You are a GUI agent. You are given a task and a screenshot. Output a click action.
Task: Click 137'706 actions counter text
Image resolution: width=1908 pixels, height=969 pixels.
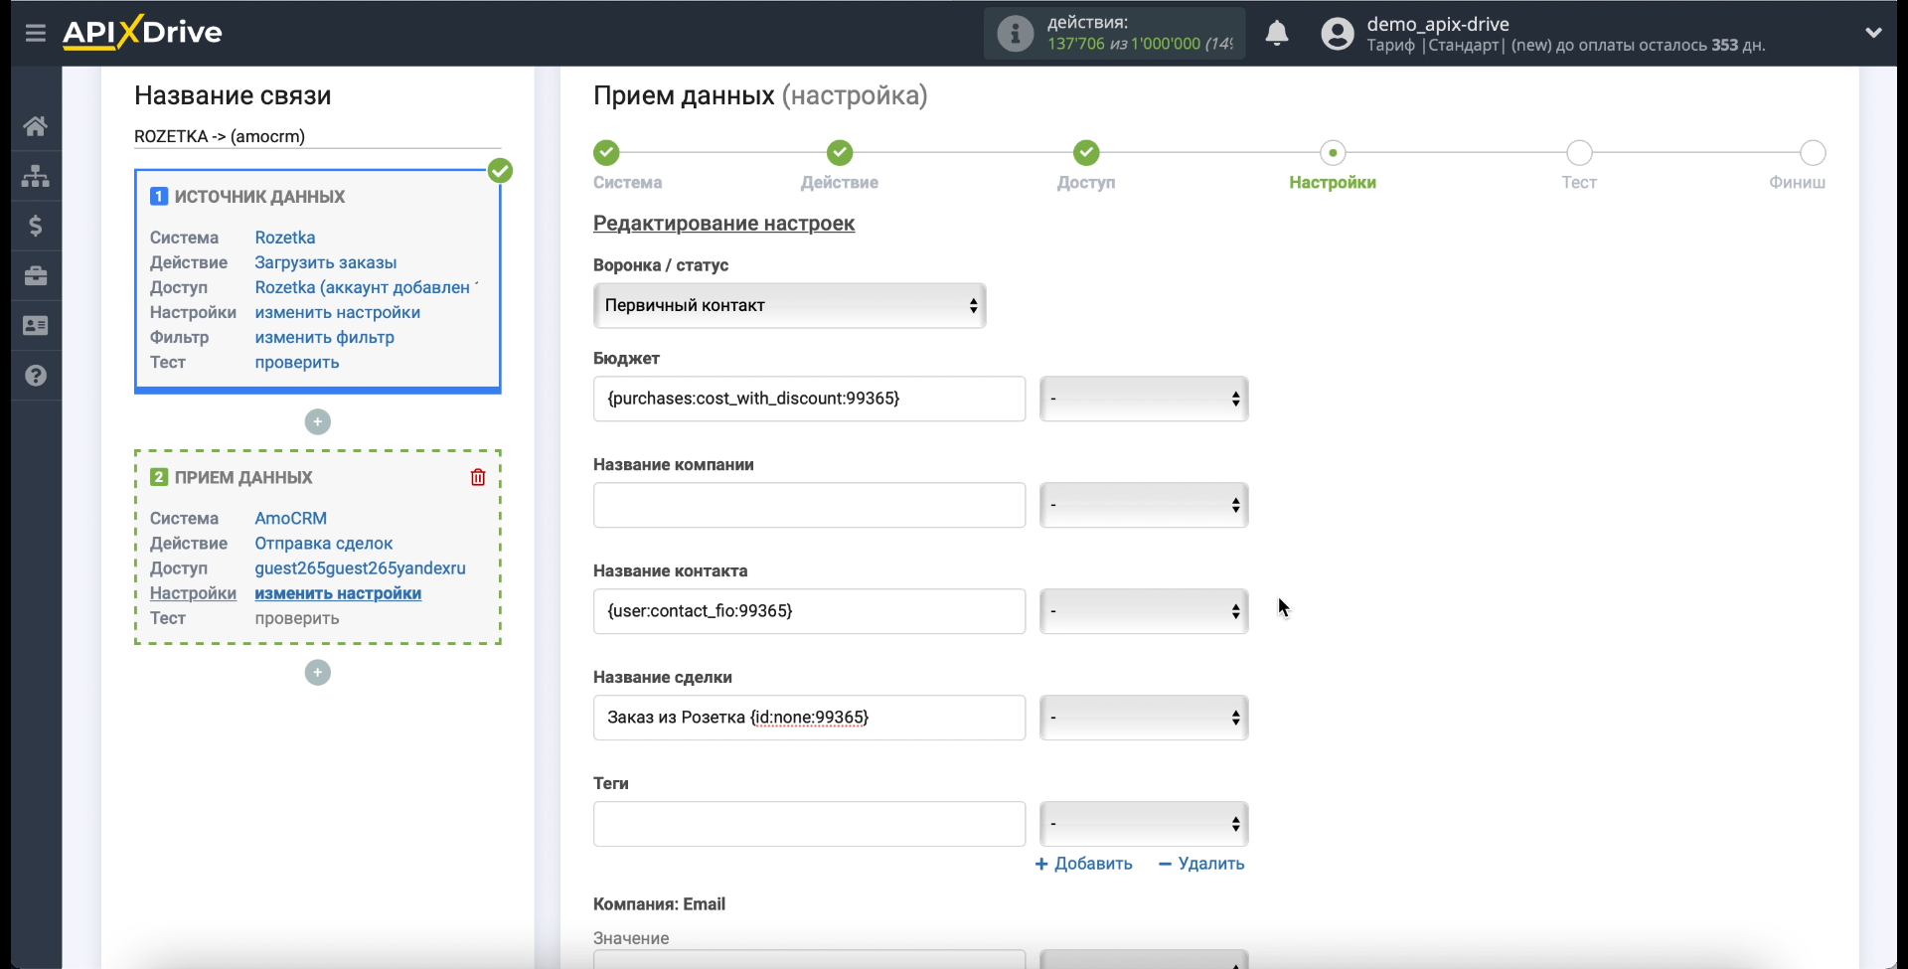click(x=1076, y=44)
